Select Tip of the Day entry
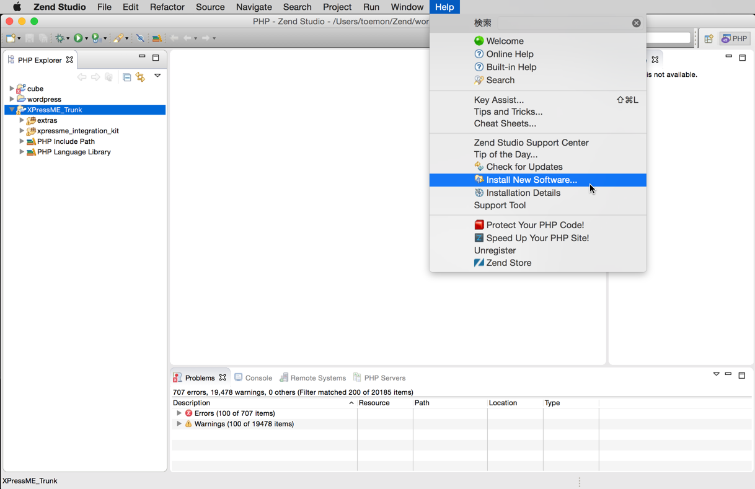 (x=537, y=154)
